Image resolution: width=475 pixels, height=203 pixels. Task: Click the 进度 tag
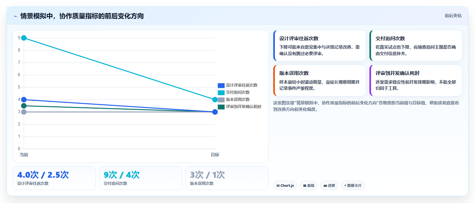point(329,185)
